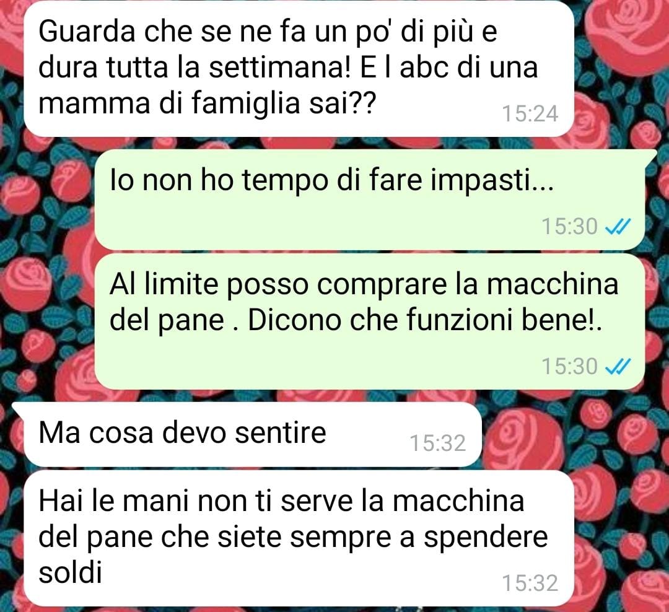Click the 15:32 timestamp on the last message
669x612 pixels.
click(x=530, y=584)
